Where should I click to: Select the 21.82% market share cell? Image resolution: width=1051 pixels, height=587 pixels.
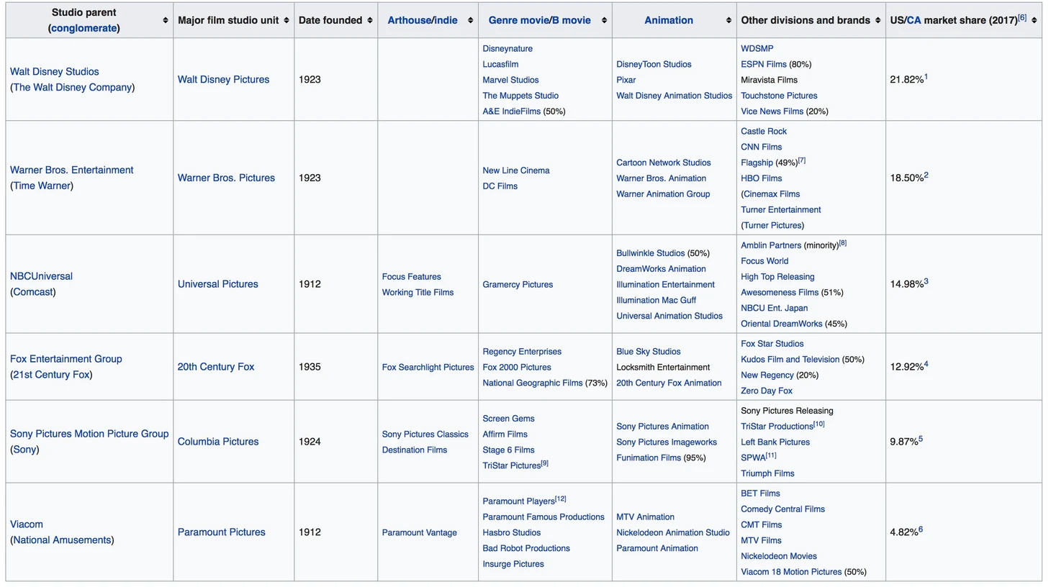tap(963, 79)
